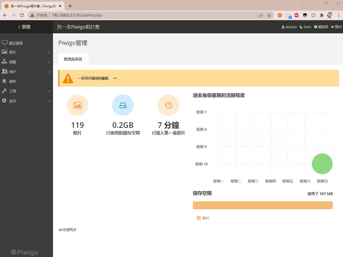Click the orange storage usage bar
The height and width of the screenshot is (257, 343).
[262, 205]
